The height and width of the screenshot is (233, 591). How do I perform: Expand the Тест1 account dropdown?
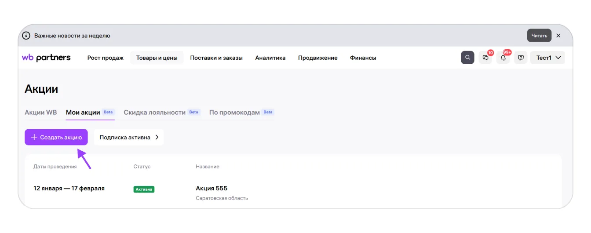click(547, 58)
